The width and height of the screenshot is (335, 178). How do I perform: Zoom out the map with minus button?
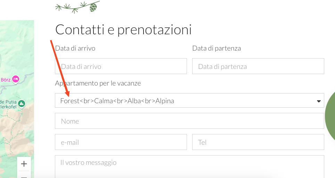coord(24,176)
